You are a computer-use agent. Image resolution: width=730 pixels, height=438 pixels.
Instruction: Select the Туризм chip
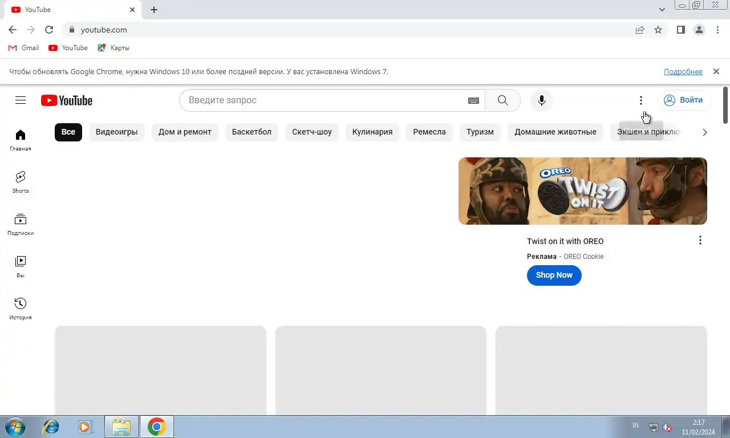pos(480,132)
